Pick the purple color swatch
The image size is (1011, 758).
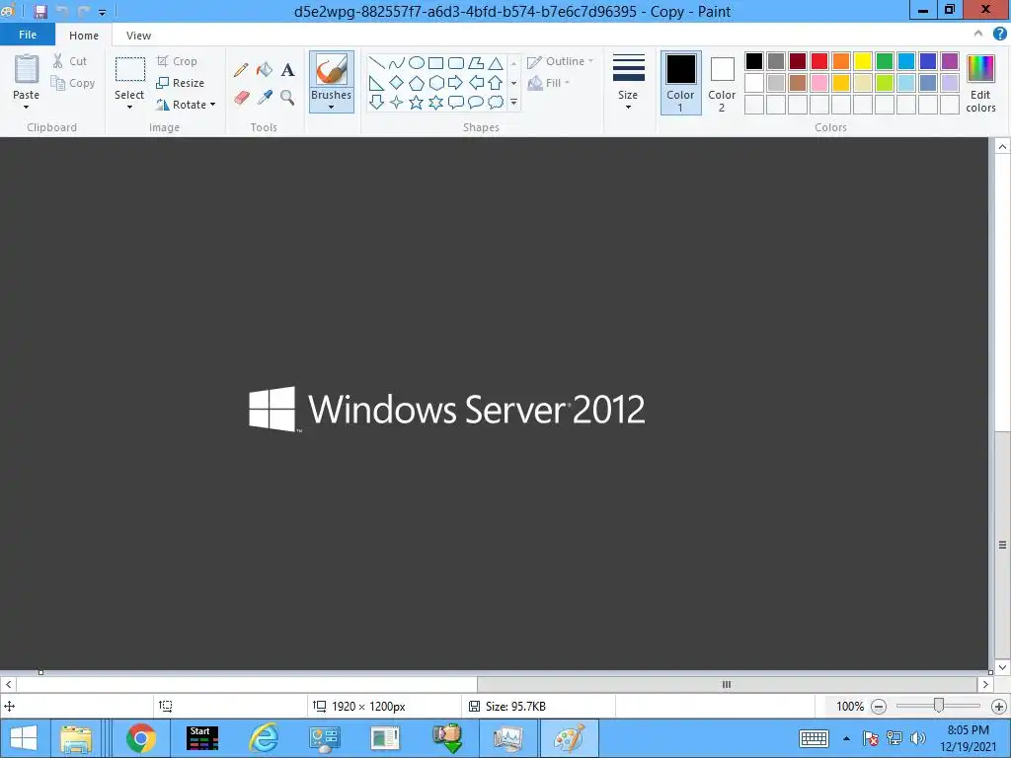(950, 61)
